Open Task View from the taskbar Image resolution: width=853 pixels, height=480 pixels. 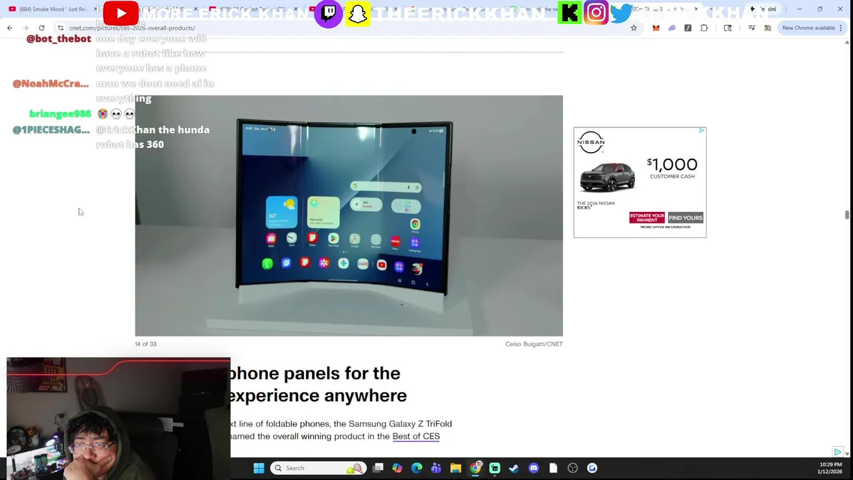[378, 468]
